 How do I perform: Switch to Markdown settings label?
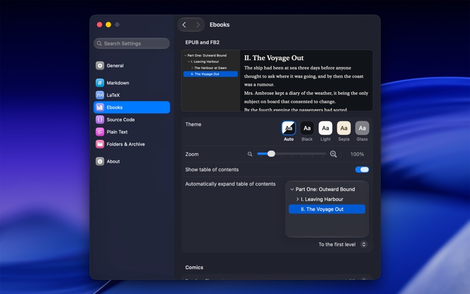point(118,83)
